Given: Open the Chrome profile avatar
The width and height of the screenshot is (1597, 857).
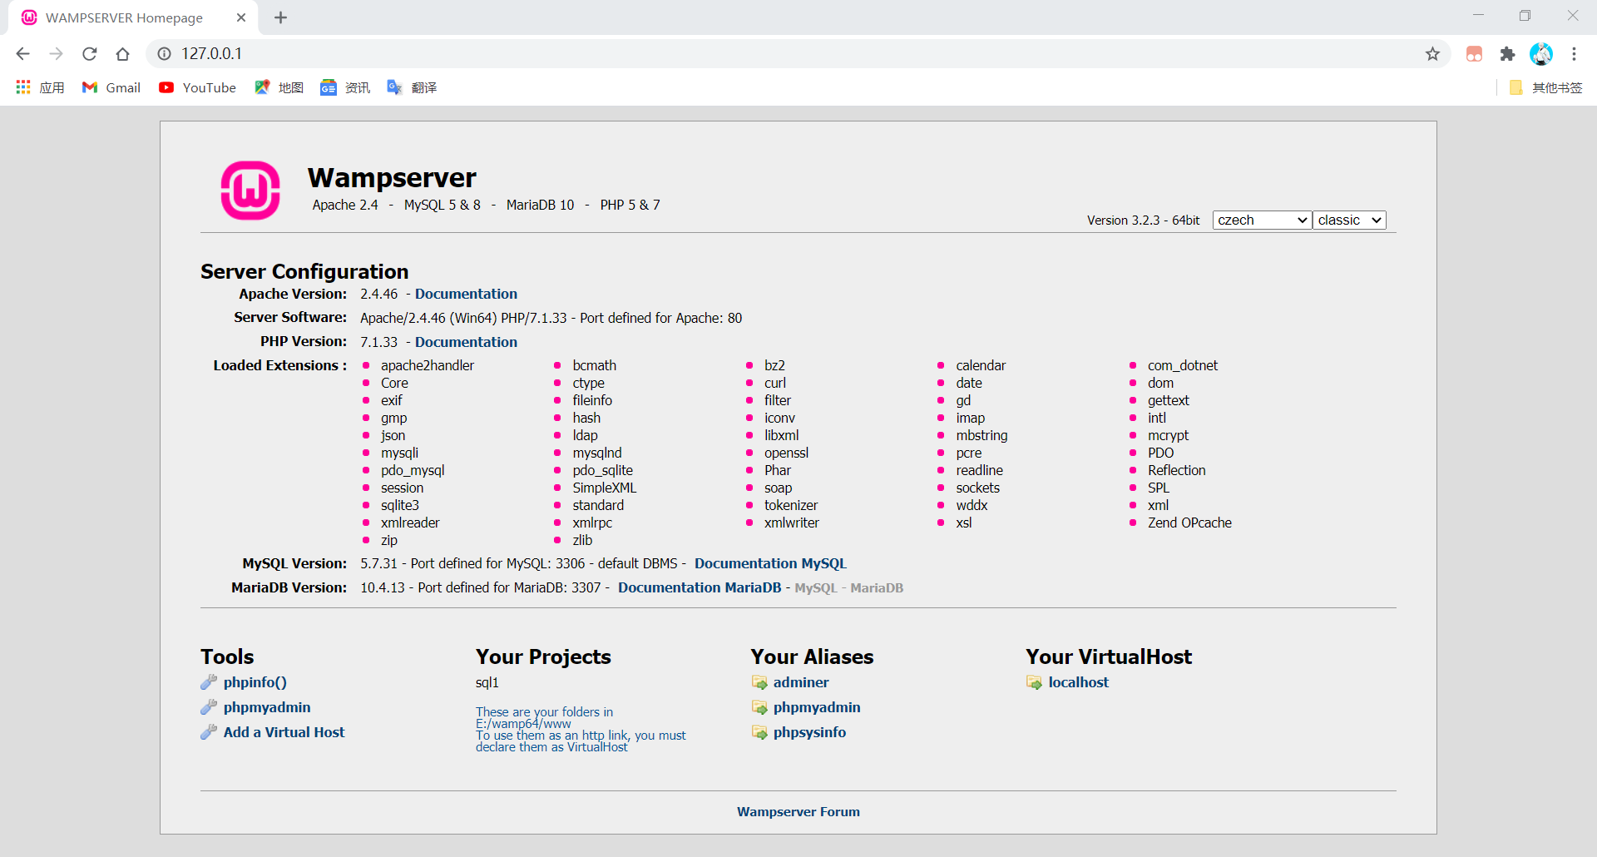Looking at the screenshot, I should point(1541,54).
